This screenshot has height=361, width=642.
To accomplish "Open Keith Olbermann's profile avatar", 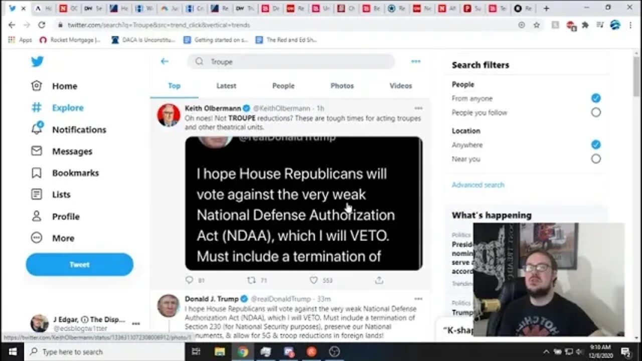I will click(x=169, y=115).
